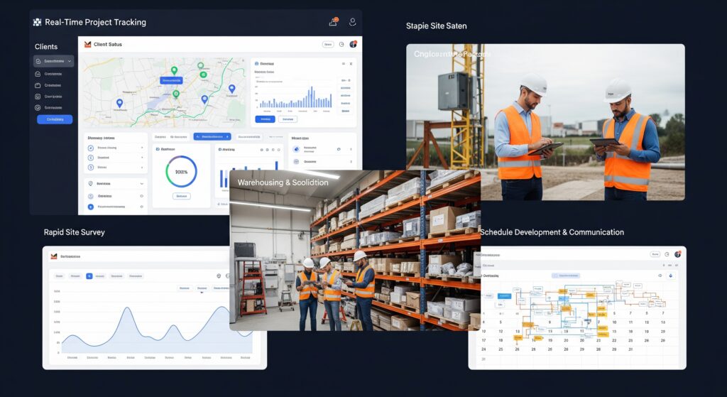727x397 pixels.
Task: Click the blue map pin at the left of the map
Action: click(119, 103)
